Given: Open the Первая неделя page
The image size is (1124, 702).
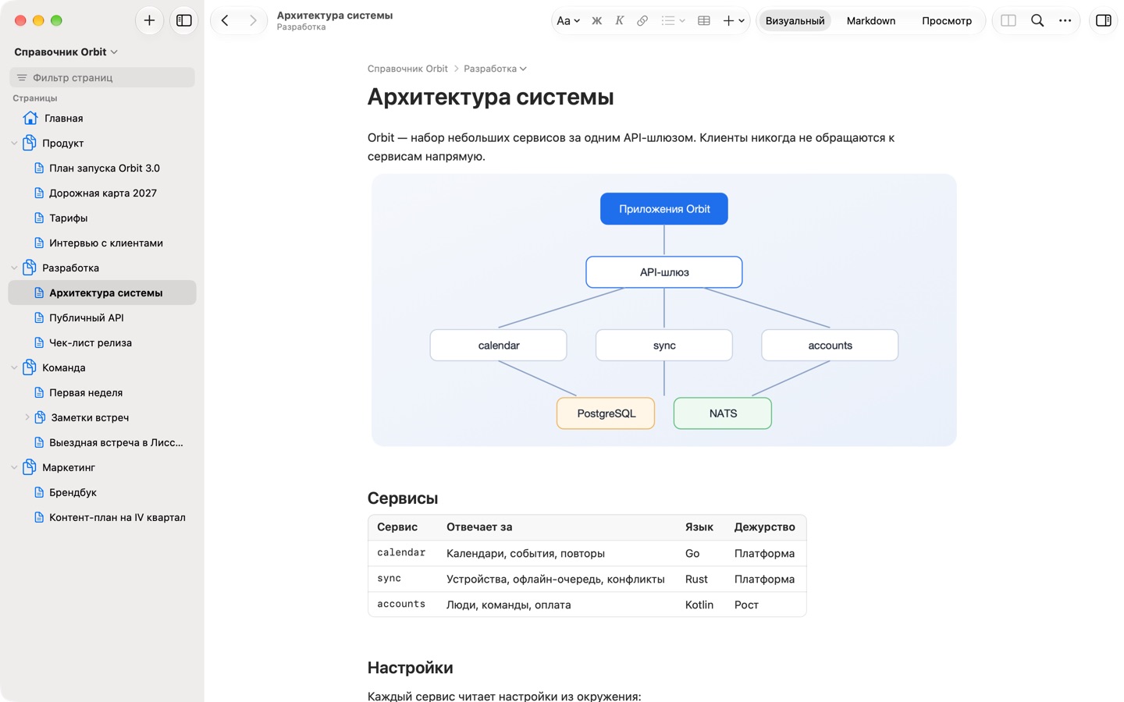Looking at the screenshot, I should 102,392.
